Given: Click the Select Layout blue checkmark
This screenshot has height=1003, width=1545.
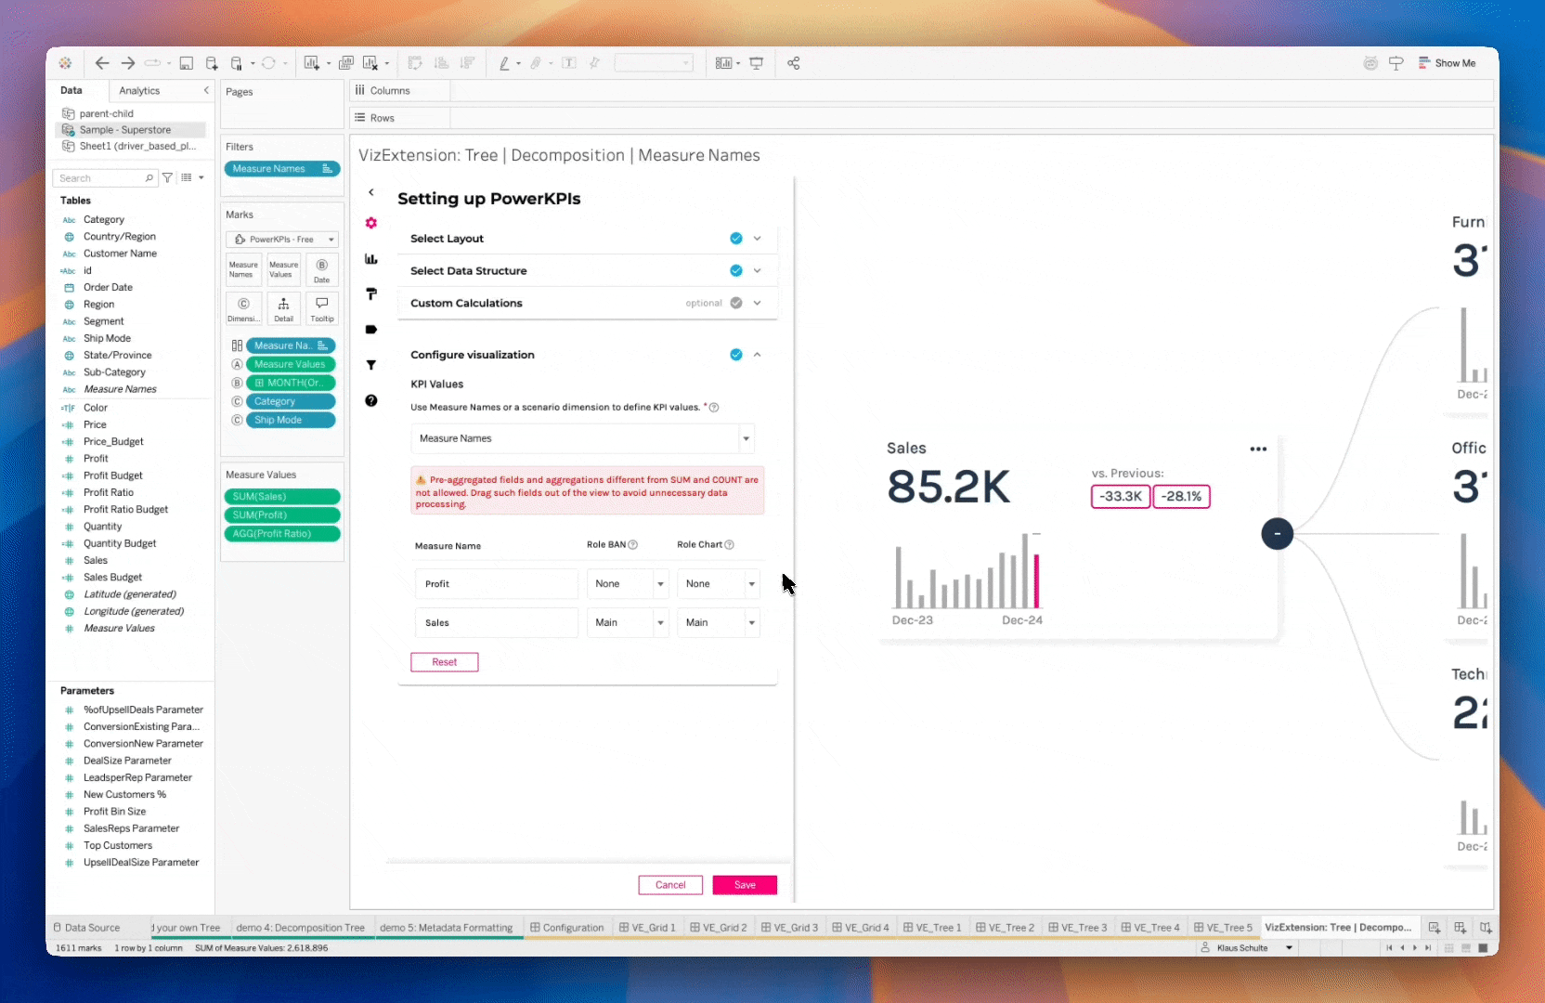Looking at the screenshot, I should point(736,239).
